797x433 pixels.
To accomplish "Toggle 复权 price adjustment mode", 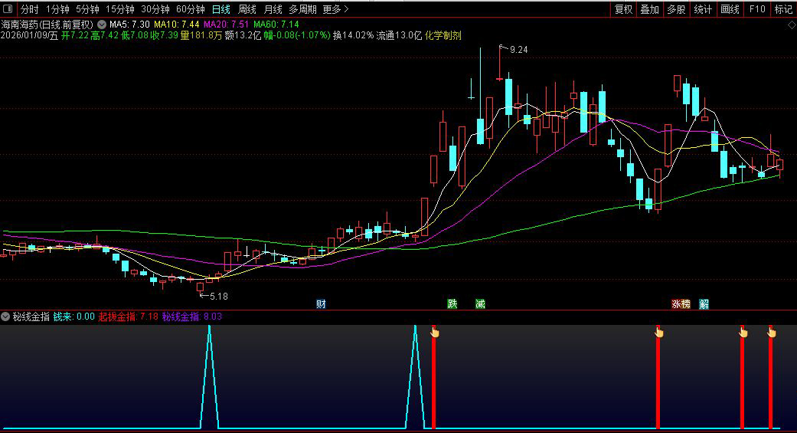I will (x=624, y=10).
